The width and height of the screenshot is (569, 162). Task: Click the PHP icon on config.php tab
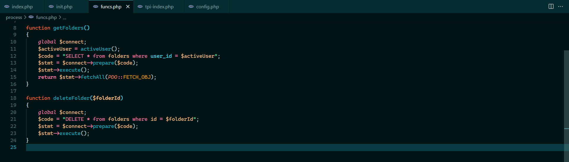pos(191,7)
